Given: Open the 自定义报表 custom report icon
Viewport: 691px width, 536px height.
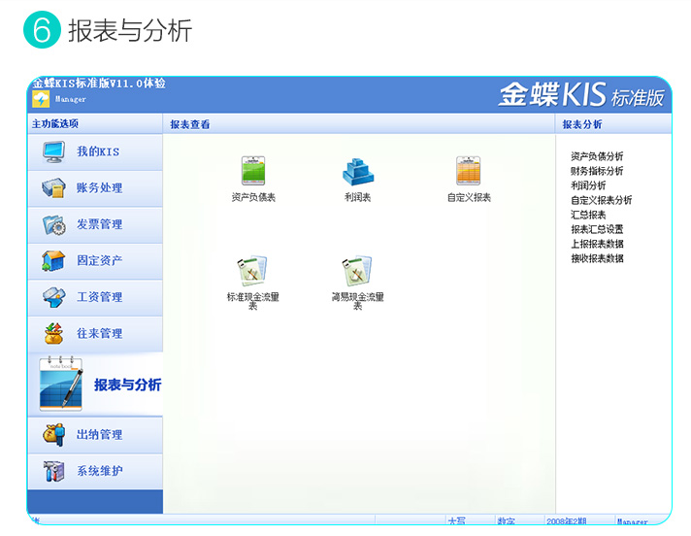Looking at the screenshot, I should (469, 172).
